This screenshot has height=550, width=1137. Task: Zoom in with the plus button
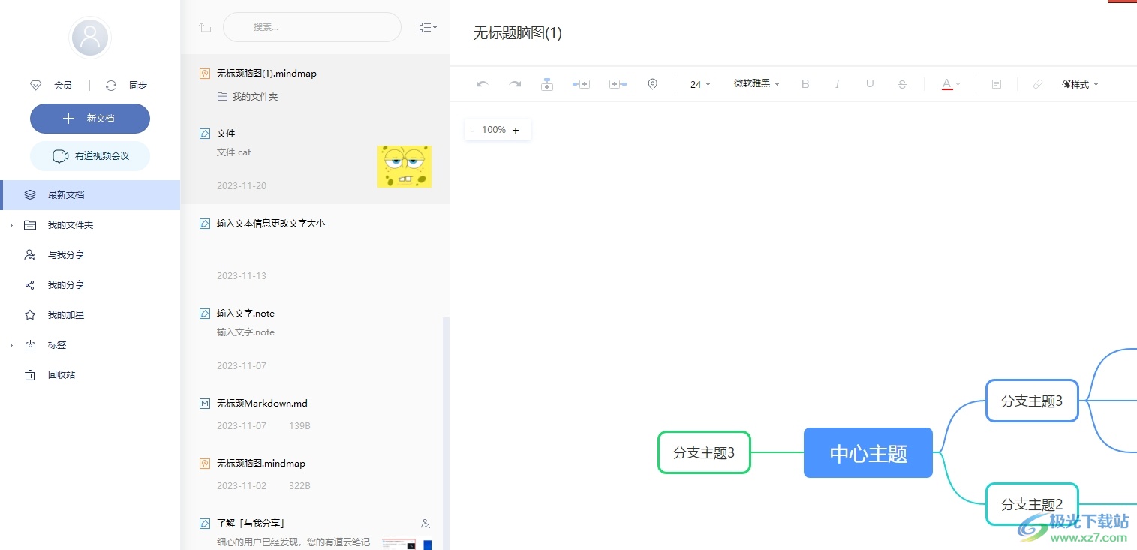tap(516, 130)
